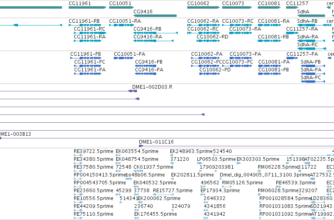Viewport: 334px width, 220px height.
Task: Click protein CG9416-PB label
Action: [x=149, y=62]
